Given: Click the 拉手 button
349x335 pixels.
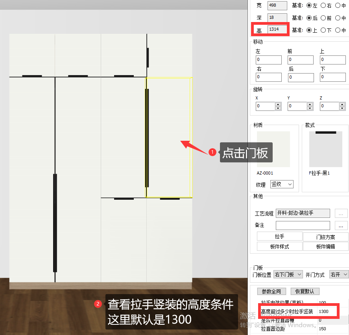Looking at the screenshot, I should coord(280,236).
